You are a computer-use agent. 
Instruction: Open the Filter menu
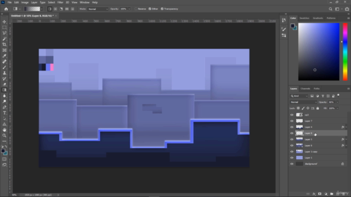tap(60, 2)
